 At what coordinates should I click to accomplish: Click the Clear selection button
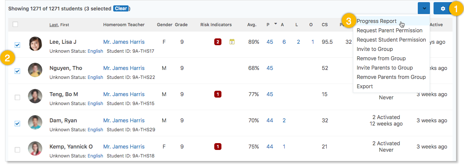[121, 8]
